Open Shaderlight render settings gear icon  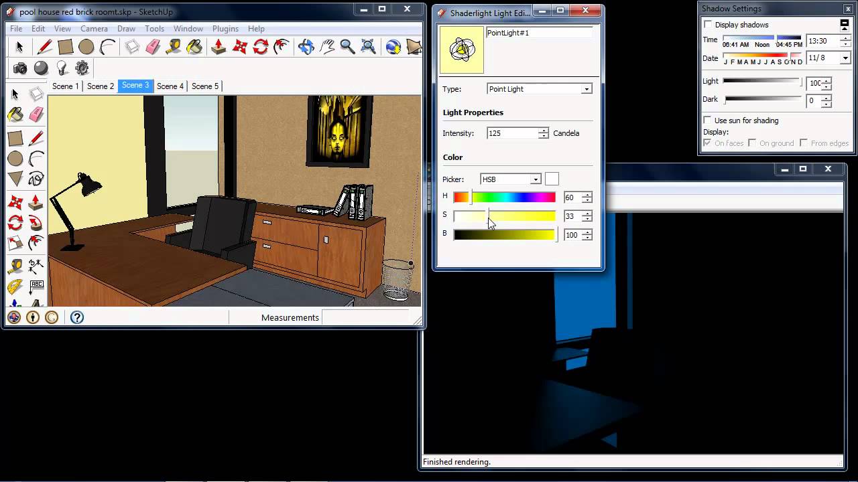click(82, 68)
